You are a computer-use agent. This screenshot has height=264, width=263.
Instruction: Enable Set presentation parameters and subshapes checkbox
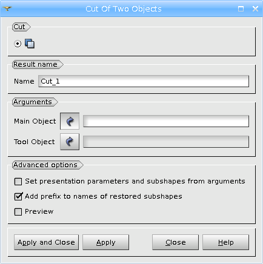tap(18, 182)
